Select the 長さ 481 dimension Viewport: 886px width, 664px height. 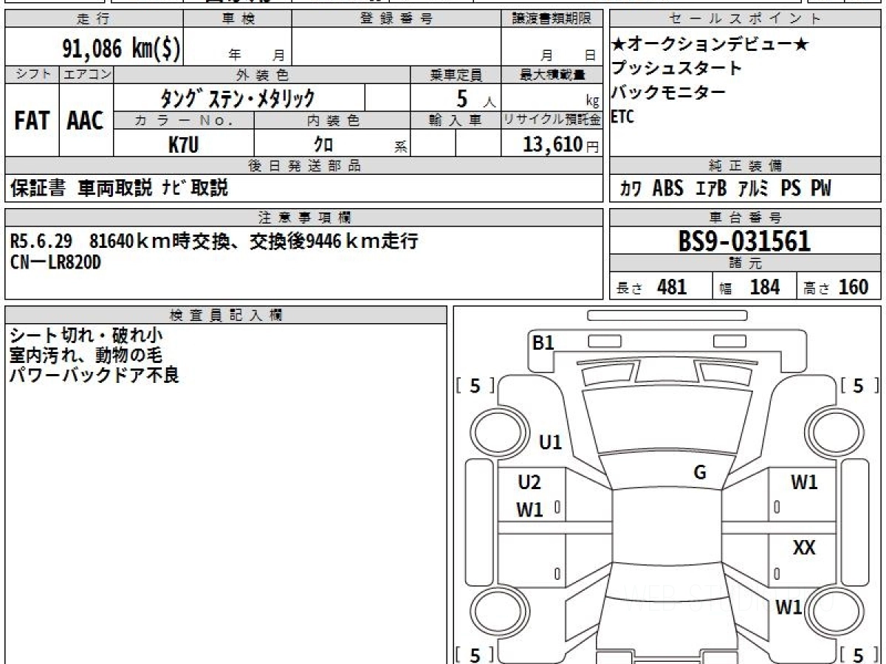(652, 287)
